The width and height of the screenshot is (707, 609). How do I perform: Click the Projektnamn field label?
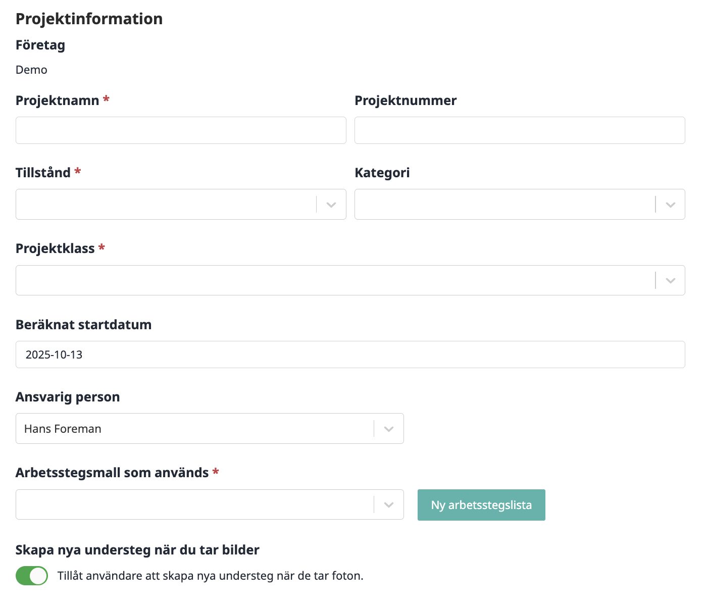point(58,100)
